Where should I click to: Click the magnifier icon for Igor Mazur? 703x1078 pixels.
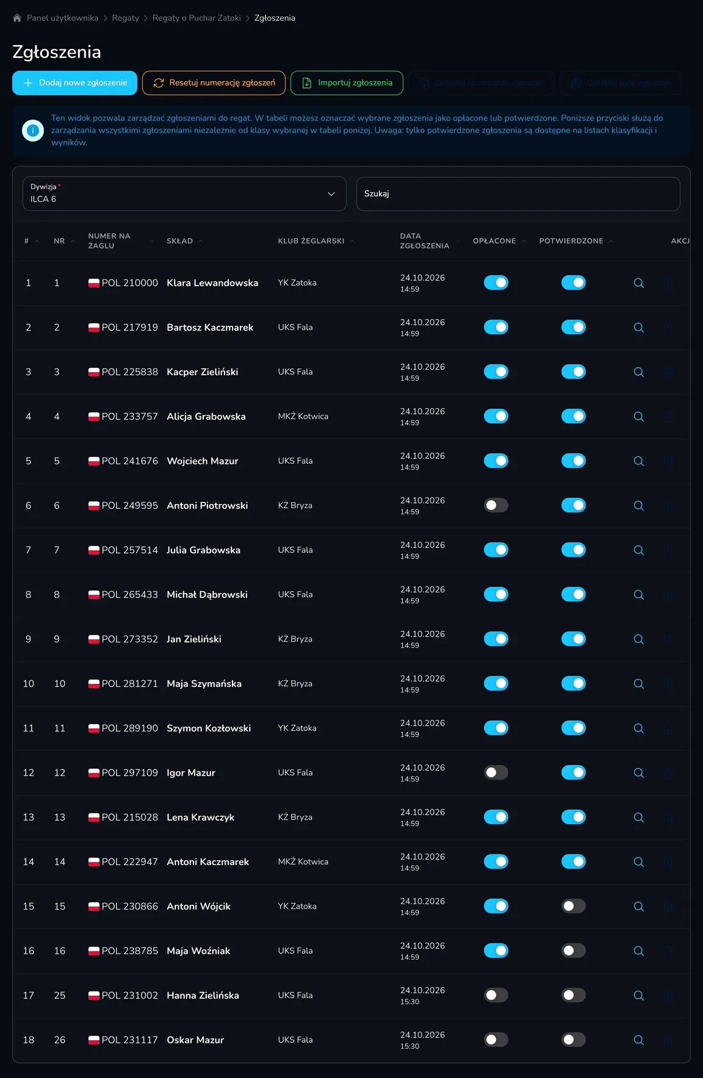pyautogui.click(x=639, y=773)
